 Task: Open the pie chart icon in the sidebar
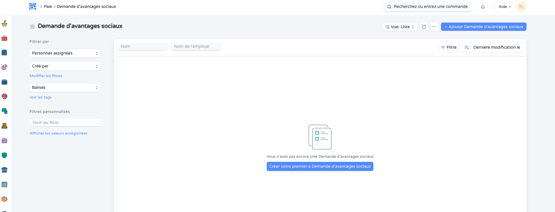point(4,67)
